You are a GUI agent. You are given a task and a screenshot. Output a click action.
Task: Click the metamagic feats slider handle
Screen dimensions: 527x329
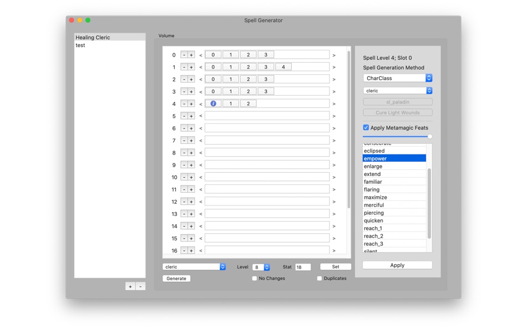click(429, 137)
